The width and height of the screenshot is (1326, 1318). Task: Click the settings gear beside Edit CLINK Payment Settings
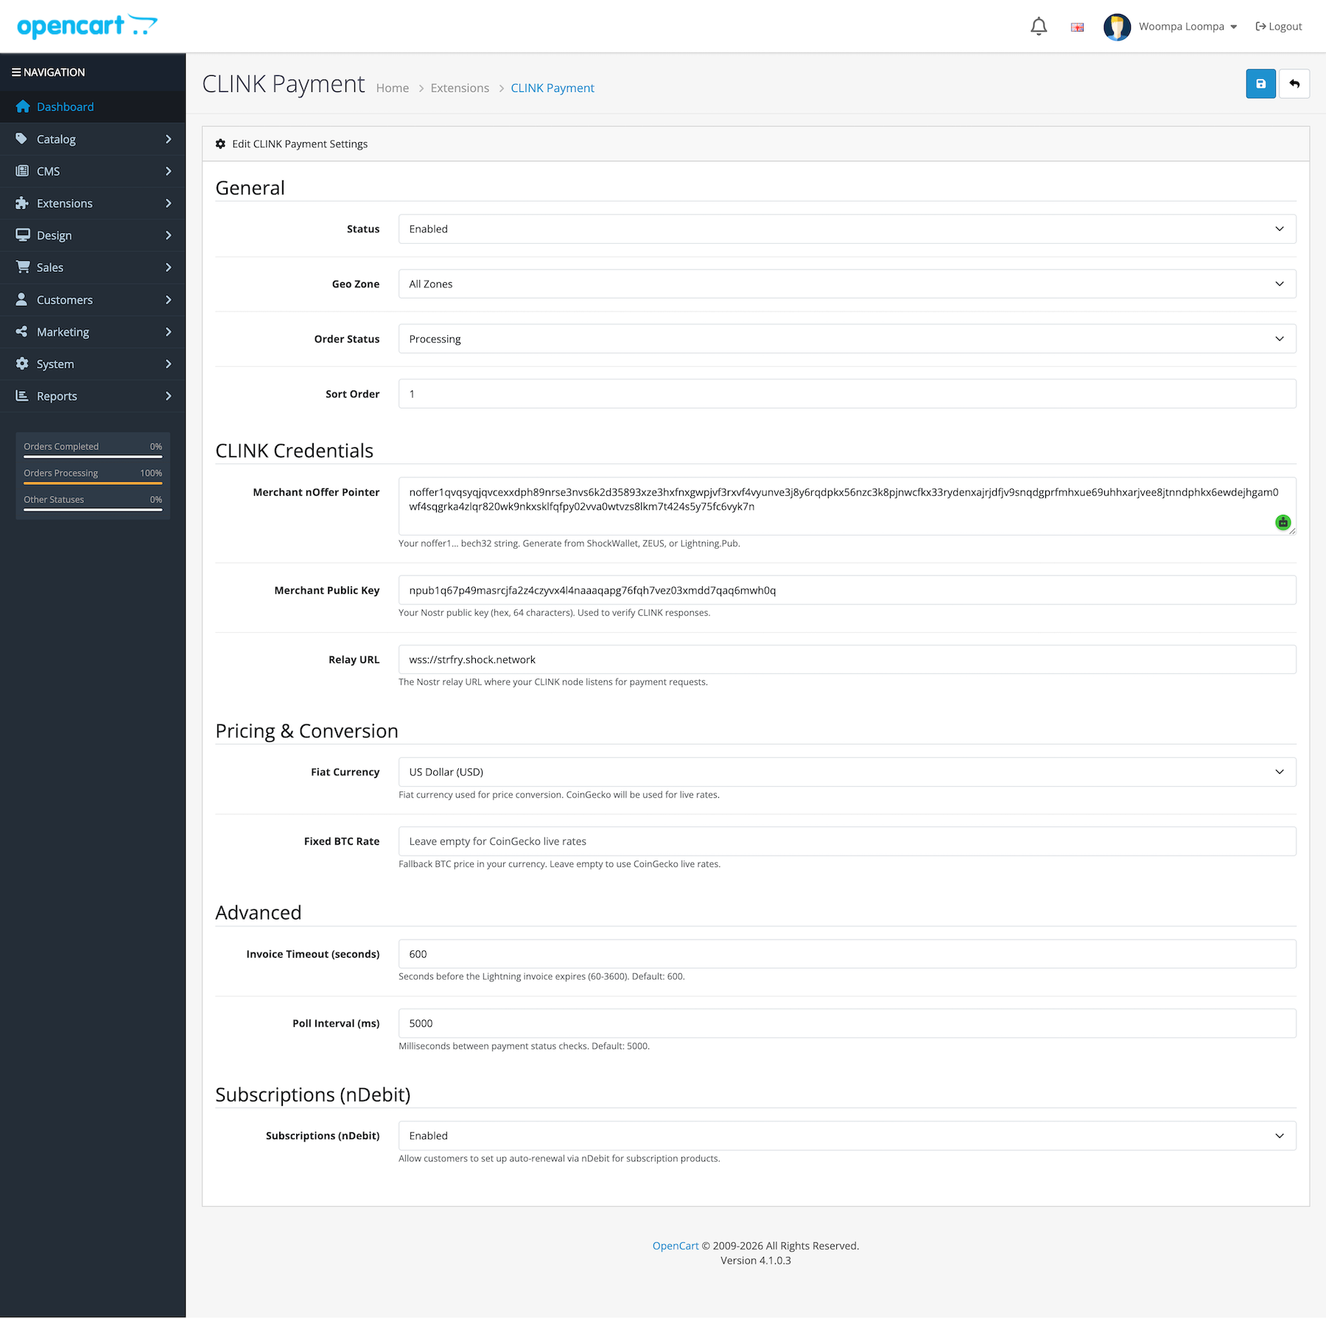click(220, 144)
